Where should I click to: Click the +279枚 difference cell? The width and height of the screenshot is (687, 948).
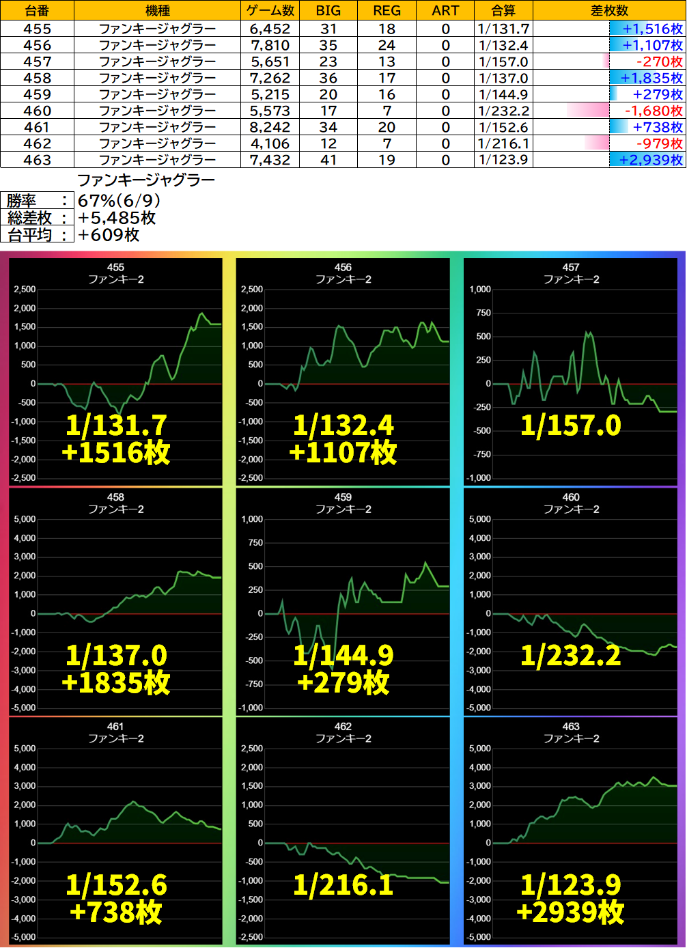(x=609, y=94)
